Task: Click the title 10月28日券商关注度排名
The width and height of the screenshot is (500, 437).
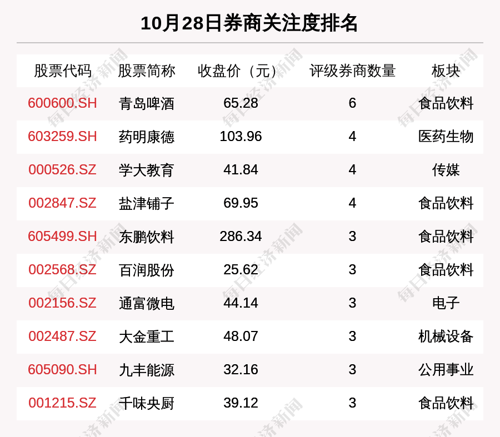Action: (250, 23)
